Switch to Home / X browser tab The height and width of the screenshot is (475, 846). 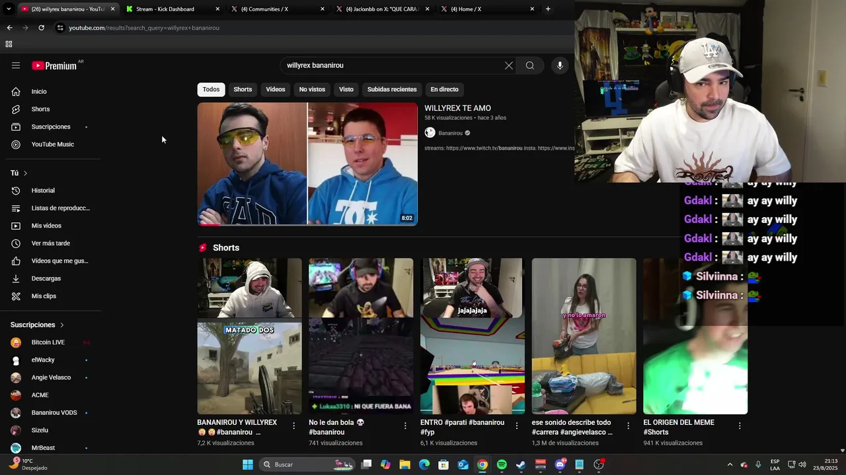pyautogui.click(x=488, y=9)
